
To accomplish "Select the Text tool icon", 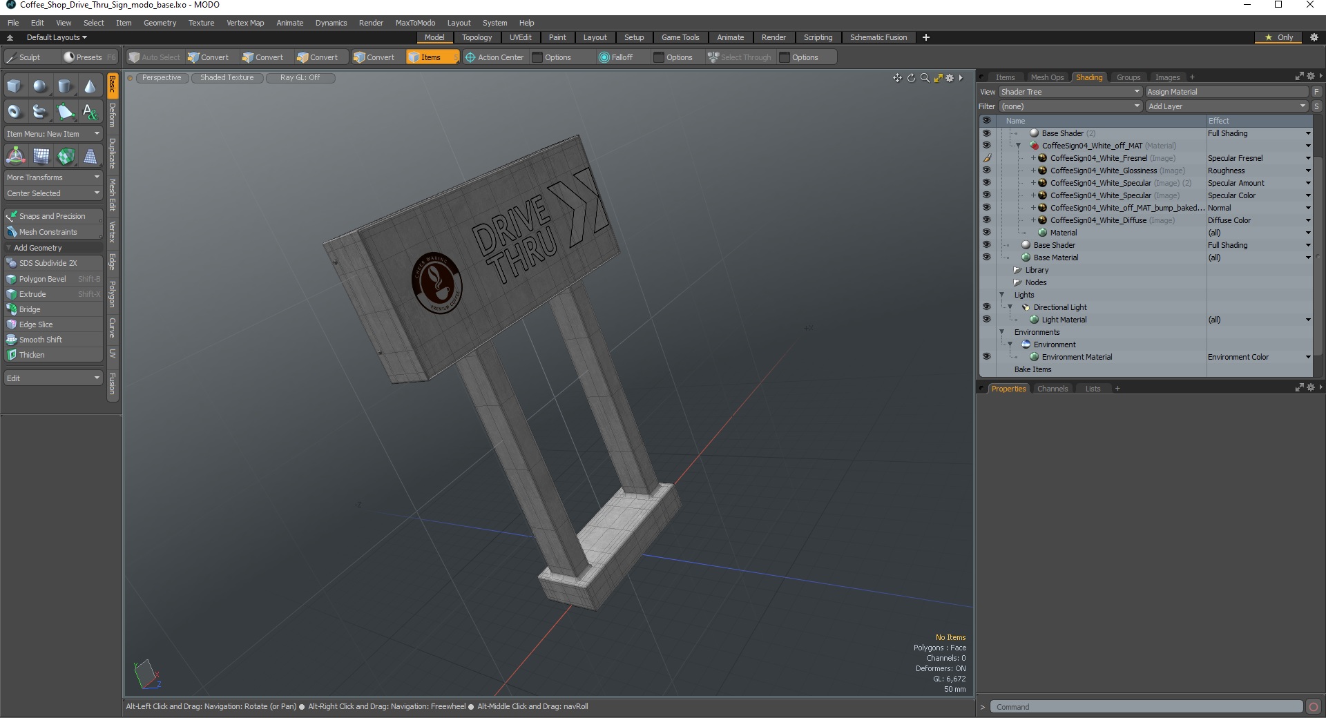I will coord(90,111).
